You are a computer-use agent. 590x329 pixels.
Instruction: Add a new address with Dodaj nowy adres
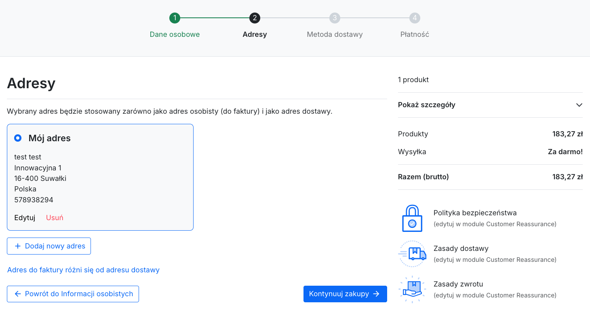(49, 246)
